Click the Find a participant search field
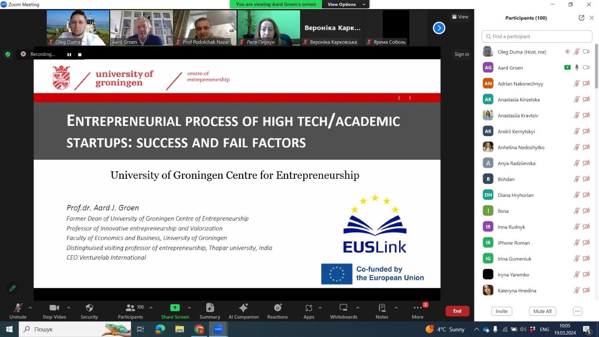 537,37
